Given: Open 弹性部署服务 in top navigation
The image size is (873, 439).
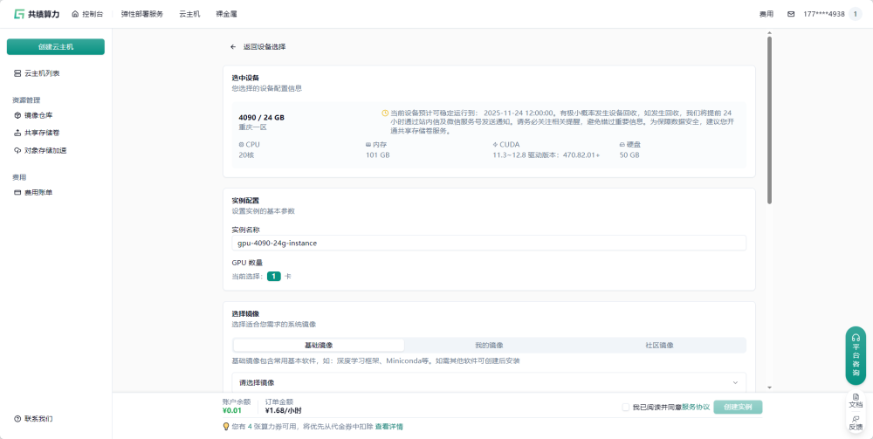Looking at the screenshot, I should pos(142,15).
